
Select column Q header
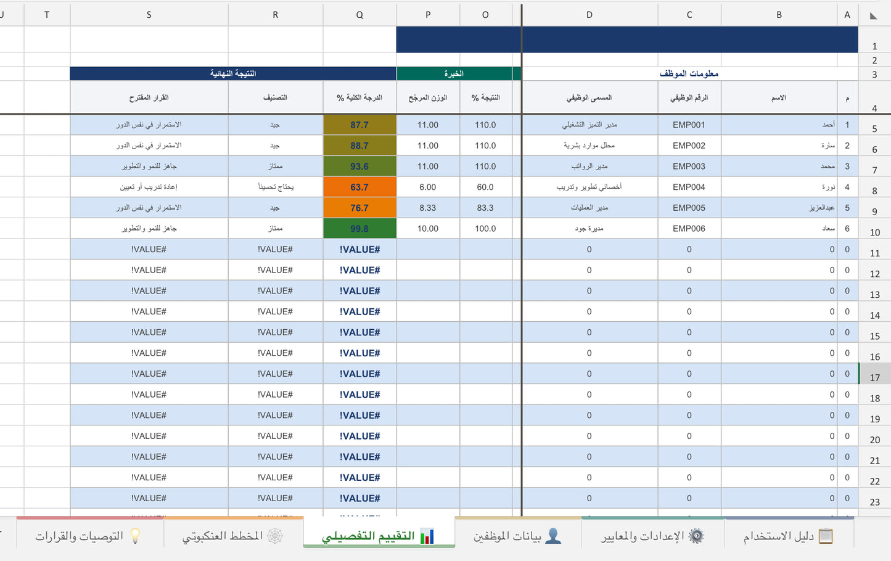pos(359,15)
